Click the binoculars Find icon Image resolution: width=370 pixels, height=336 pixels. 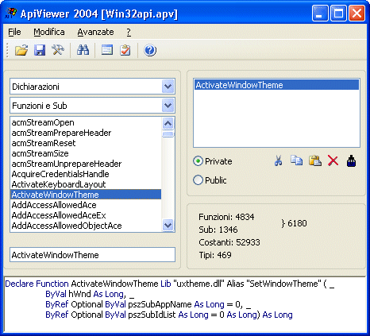click(83, 50)
